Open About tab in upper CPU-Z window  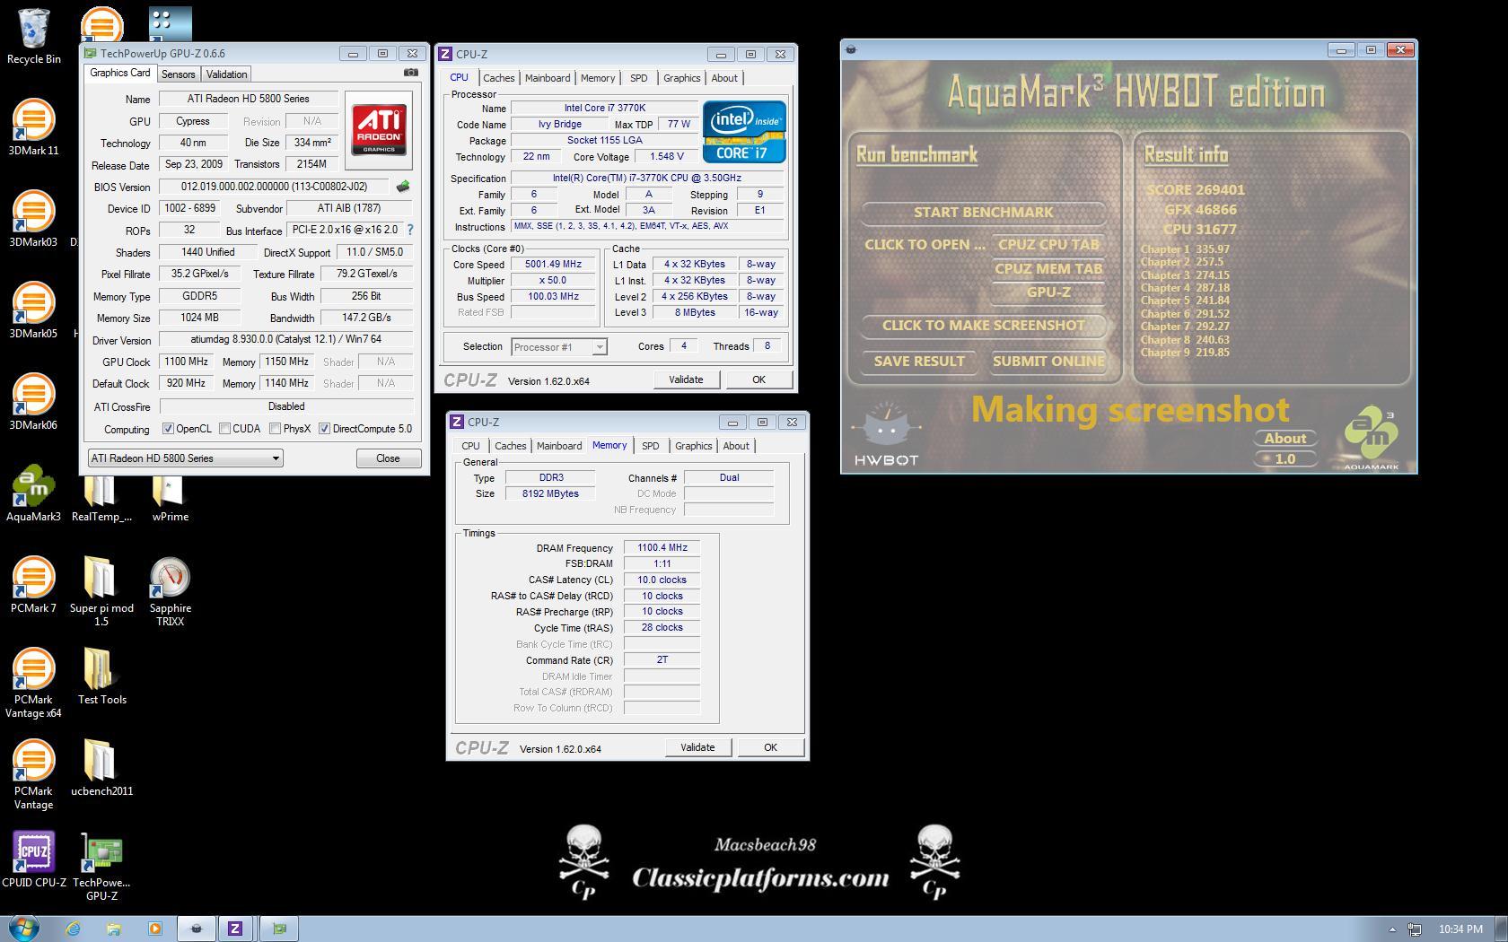point(724,78)
